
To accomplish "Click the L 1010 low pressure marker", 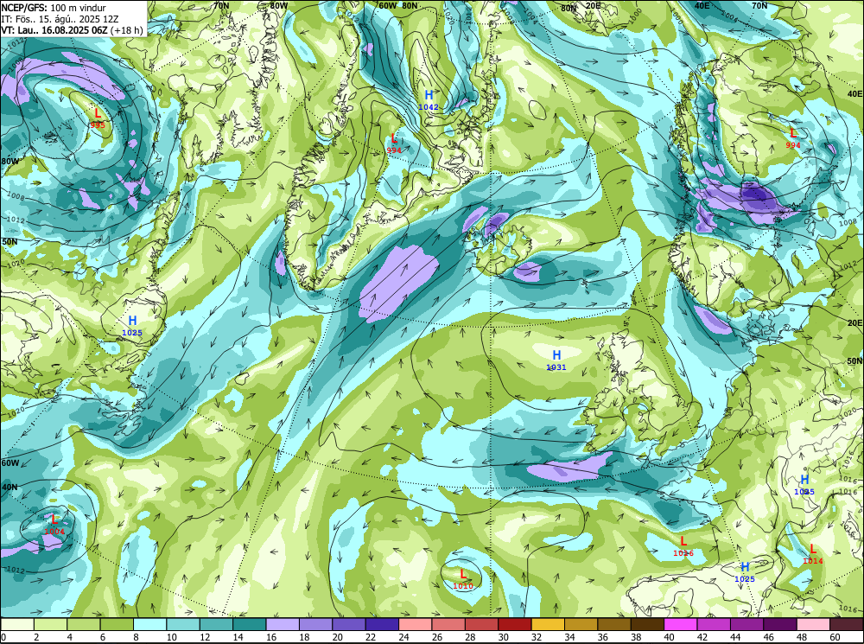I will coord(463,579).
